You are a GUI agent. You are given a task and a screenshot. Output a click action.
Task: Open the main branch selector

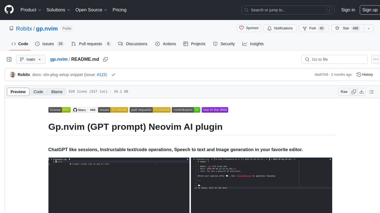30,59
